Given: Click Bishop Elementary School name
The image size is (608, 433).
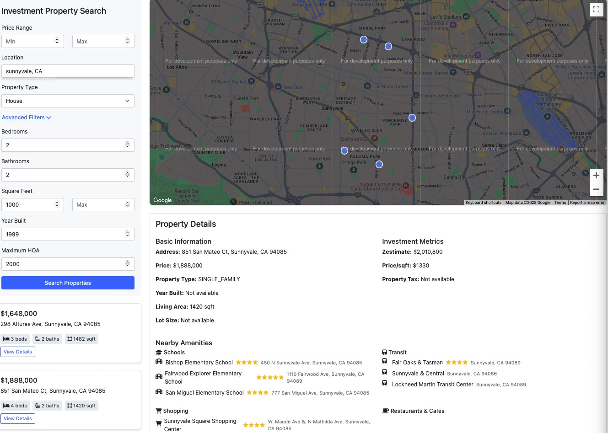Looking at the screenshot, I should [x=199, y=363].
